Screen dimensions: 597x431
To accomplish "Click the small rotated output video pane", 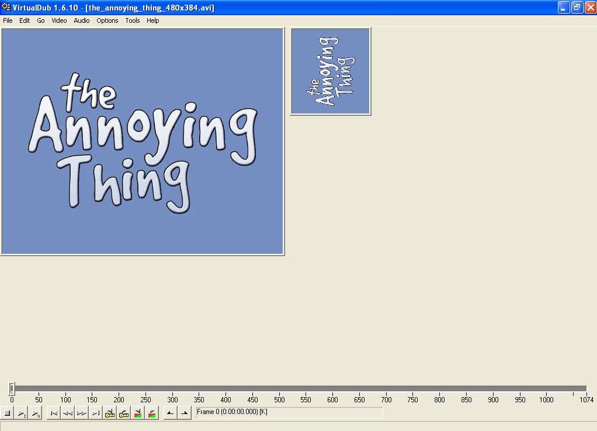I will [x=331, y=71].
